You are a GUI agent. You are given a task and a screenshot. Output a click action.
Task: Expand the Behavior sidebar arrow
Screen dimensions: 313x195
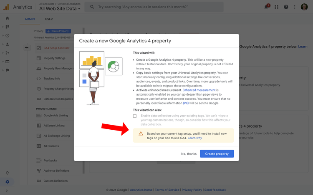3,62
